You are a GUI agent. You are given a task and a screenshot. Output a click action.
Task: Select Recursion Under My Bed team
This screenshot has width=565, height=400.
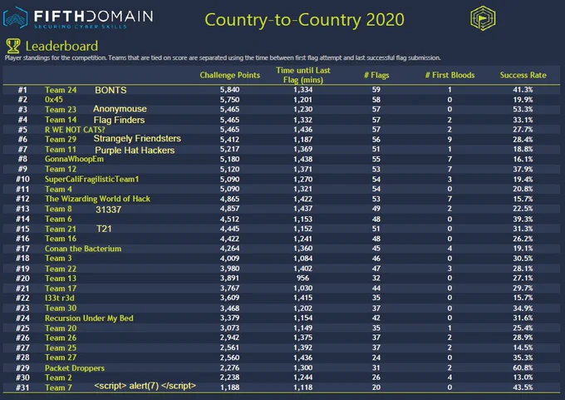tap(89, 319)
